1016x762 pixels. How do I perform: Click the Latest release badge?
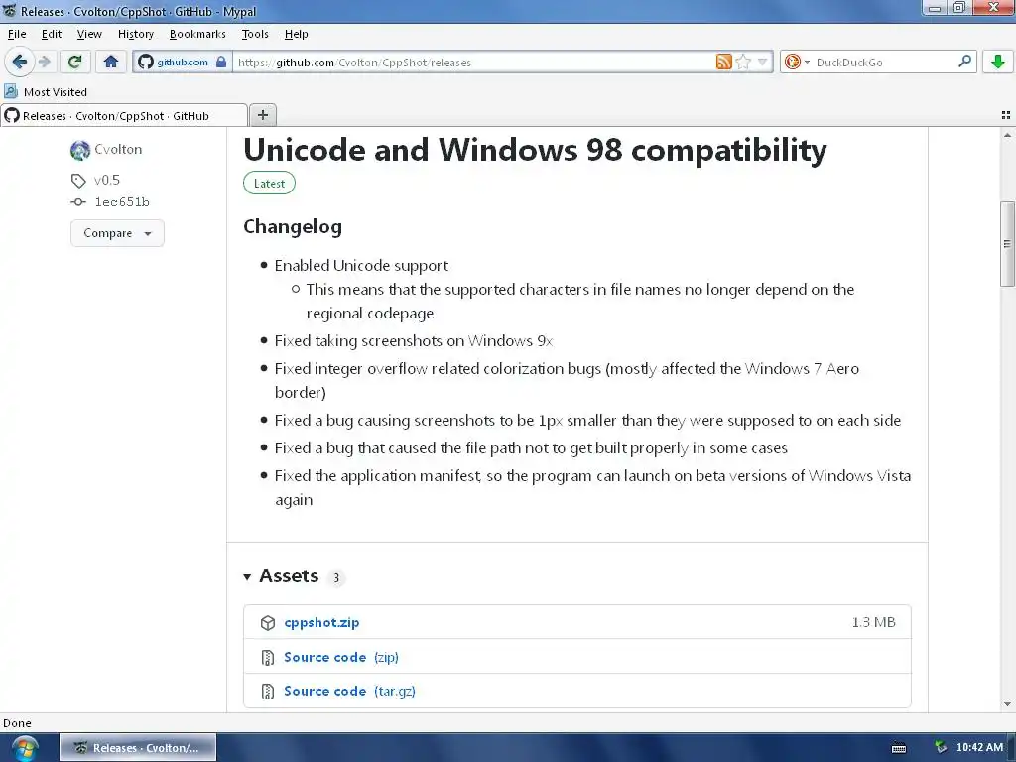[269, 184]
